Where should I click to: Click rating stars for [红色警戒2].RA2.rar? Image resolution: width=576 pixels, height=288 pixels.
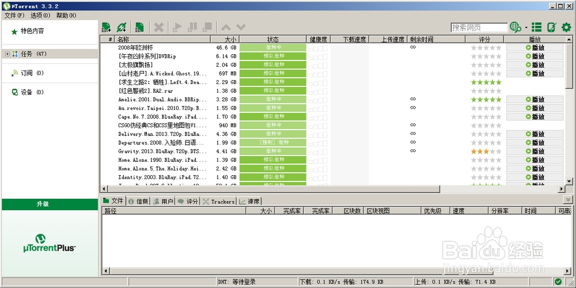pos(486,91)
